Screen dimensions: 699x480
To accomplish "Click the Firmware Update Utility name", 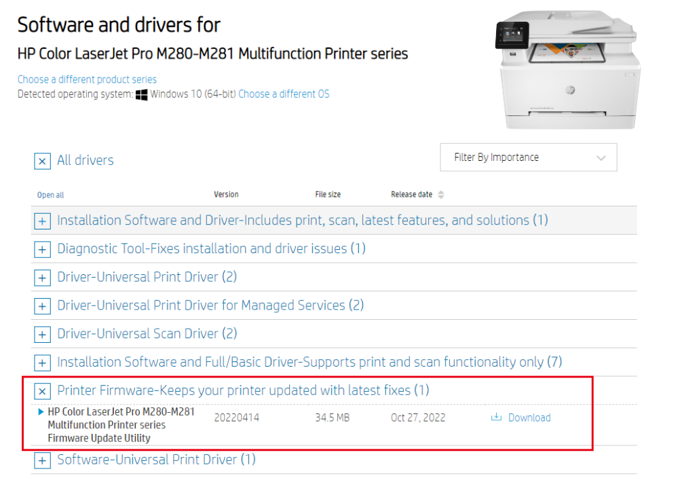I will (121, 425).
